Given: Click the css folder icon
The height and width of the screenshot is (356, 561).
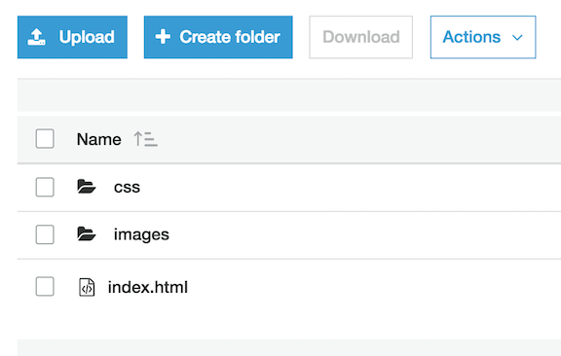Looking at the screenshot, I should [87, 187].
